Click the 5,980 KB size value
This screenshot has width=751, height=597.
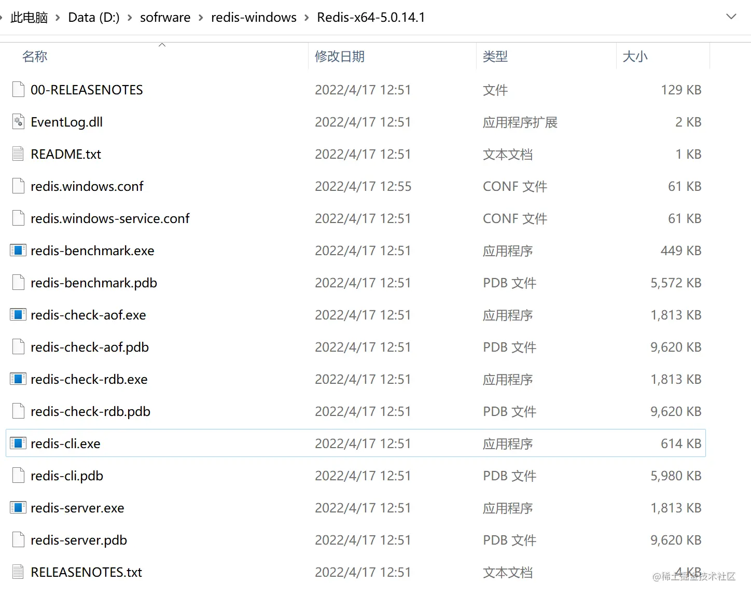click(676, 476)
